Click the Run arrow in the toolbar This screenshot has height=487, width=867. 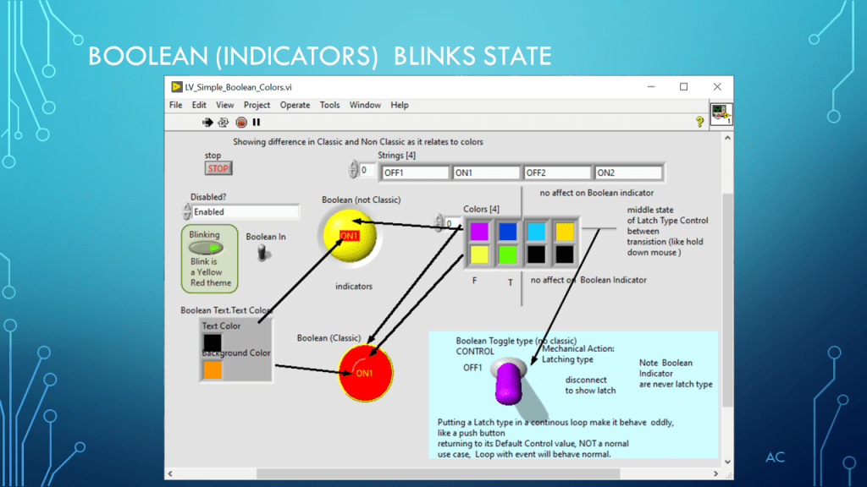(x=207, y=123)
